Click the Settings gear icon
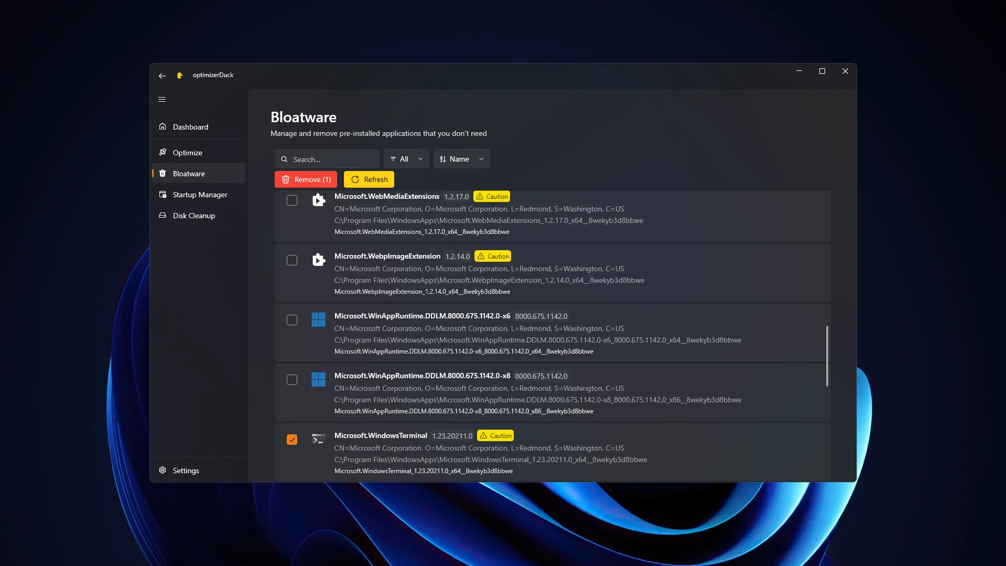The image size is (1006, 566). [163, 471]
